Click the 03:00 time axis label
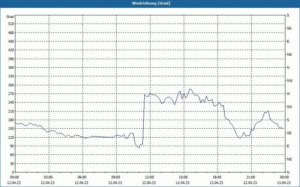Screen dimensions: 300x187 (x=48, y=177)
